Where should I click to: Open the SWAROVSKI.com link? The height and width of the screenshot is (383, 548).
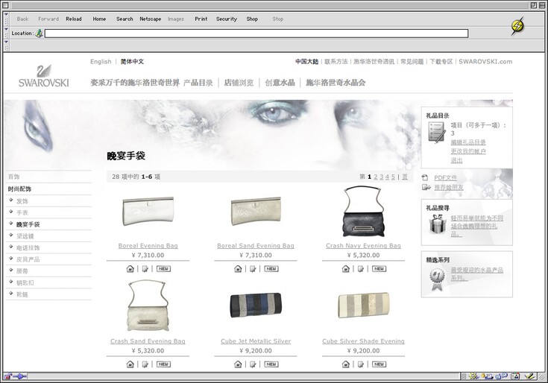tap(485, 61)
